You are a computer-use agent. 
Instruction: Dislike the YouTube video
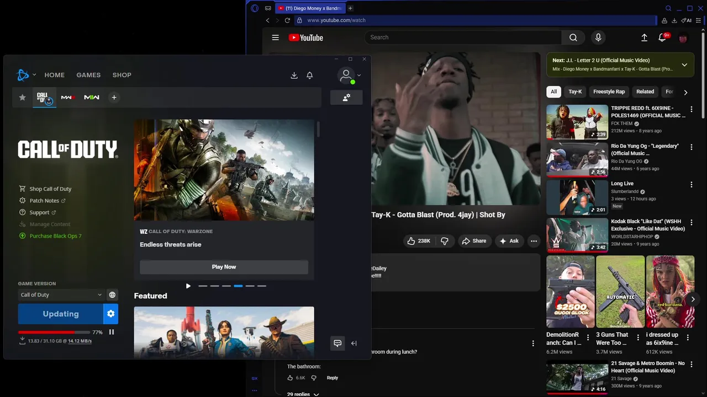coord(444,241)
